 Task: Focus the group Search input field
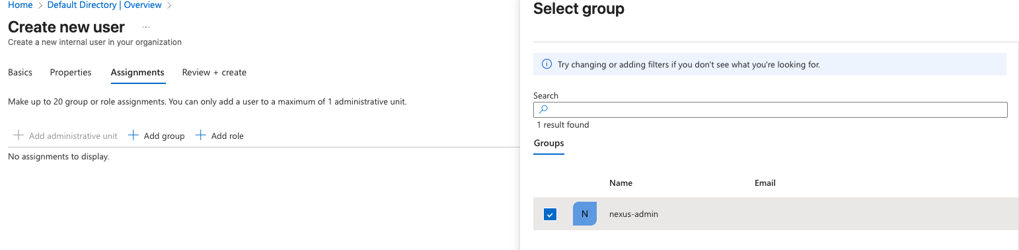pyautogui.click(x=770, y=110)
